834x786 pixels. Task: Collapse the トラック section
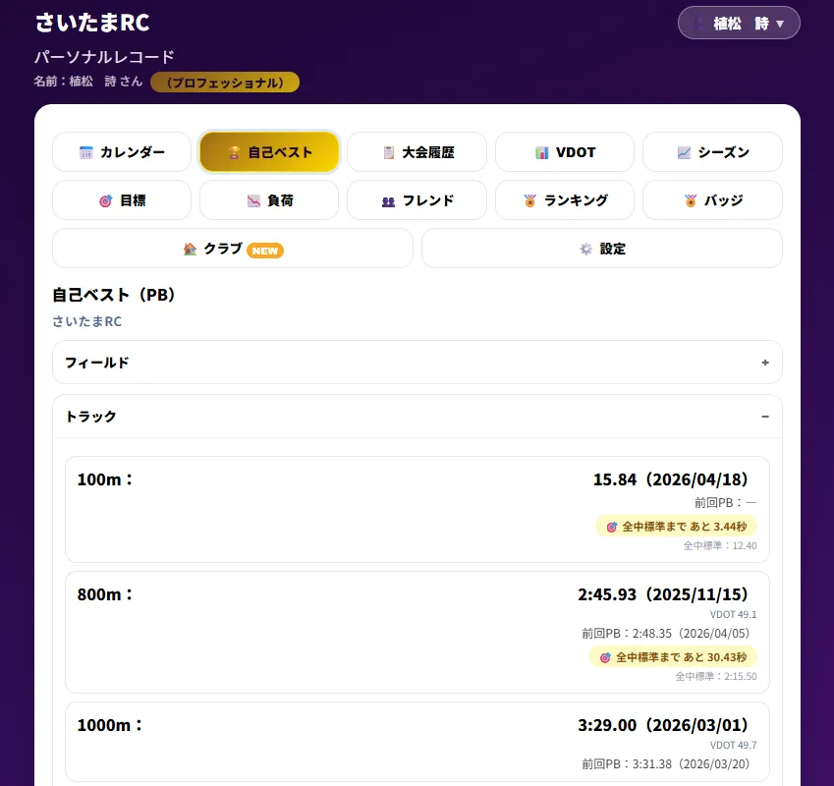[x=417, y=417]
